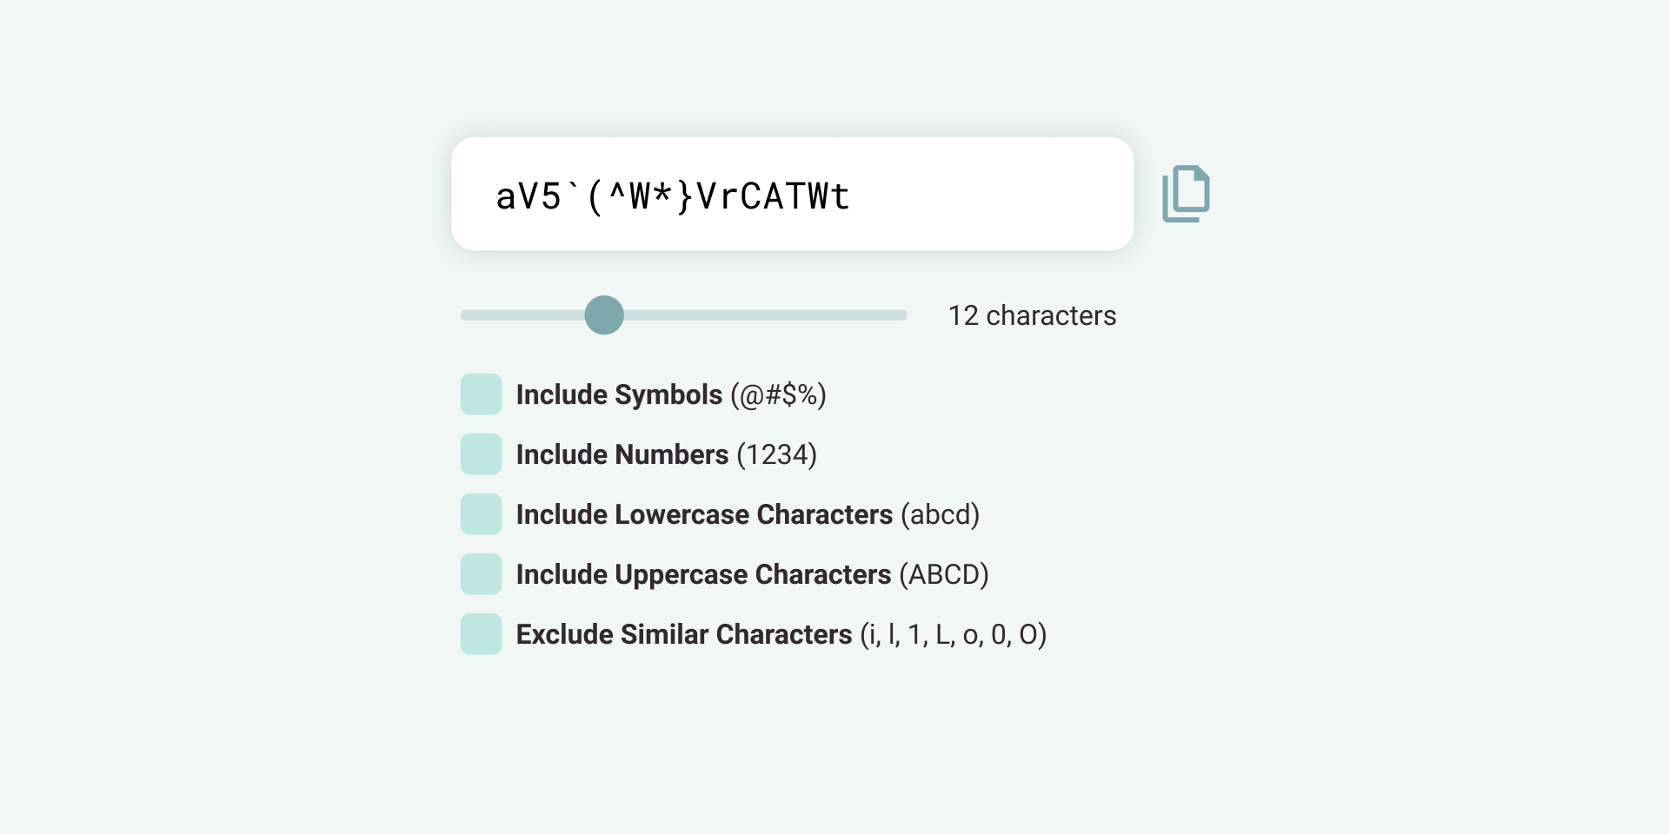Click the "12 characters" length readout
The width and height of the screenshot is (1669, 834).
(x=1032, y=315)
